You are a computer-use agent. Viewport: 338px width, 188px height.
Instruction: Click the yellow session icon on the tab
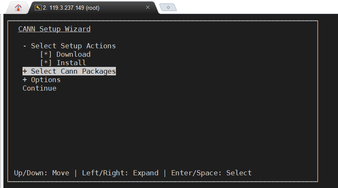click(38, 8)
